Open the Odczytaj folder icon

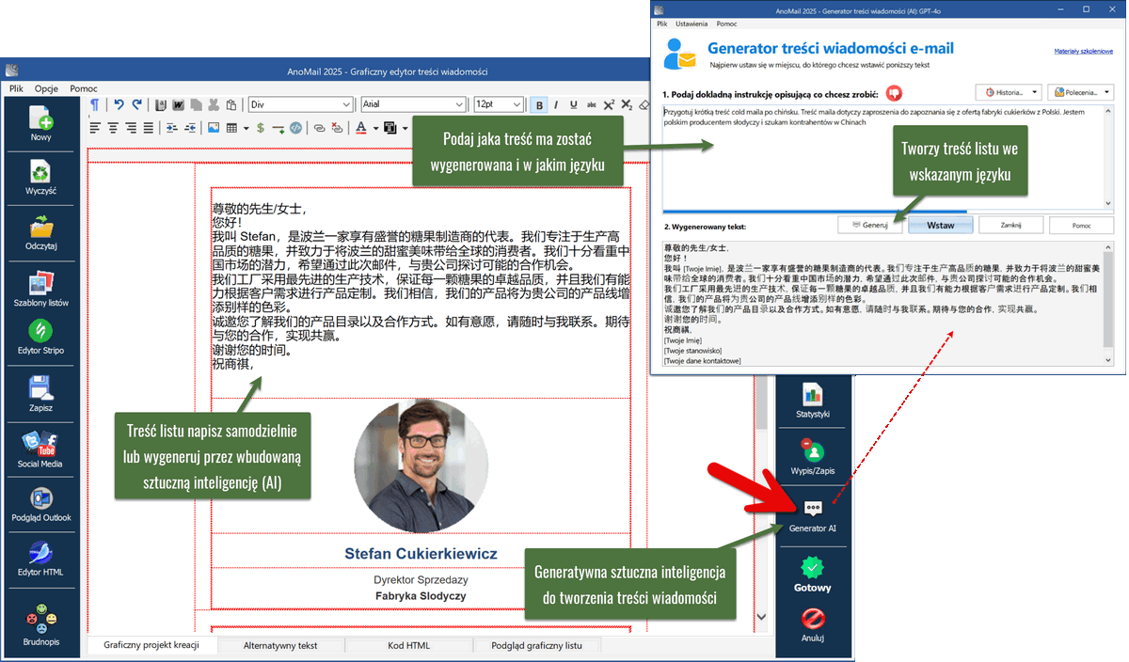click(41, 227)
